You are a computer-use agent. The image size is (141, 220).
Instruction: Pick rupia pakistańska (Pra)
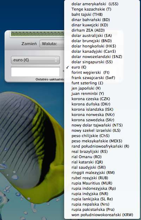102,209
